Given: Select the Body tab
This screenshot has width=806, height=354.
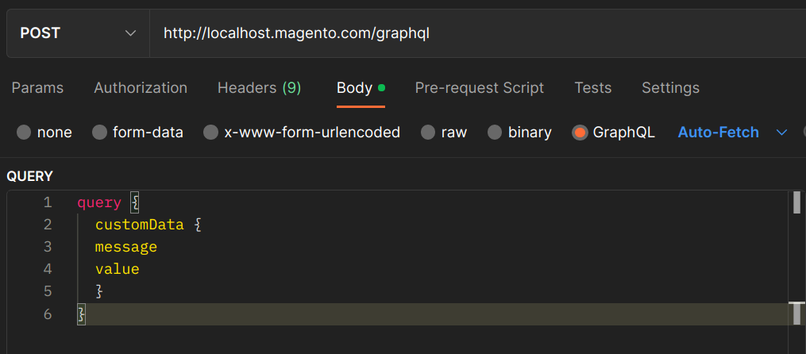Looking at the screenshot, I should tap(361, 88).
